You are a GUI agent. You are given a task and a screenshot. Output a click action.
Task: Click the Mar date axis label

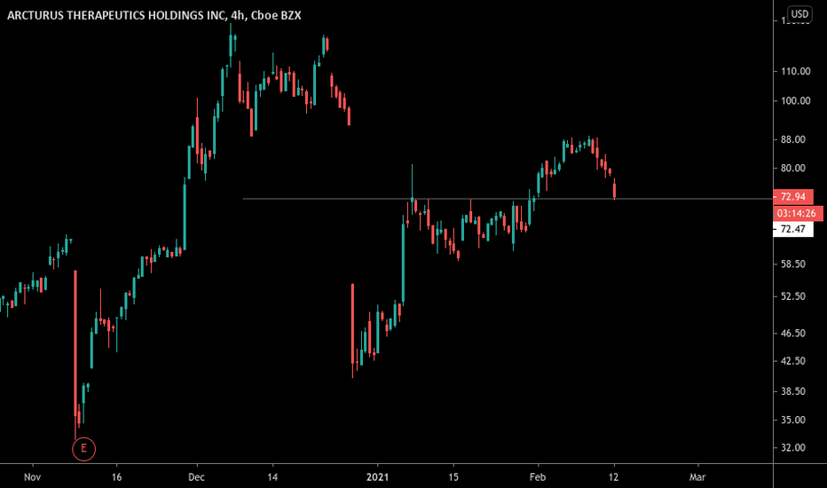coord(697,477)
